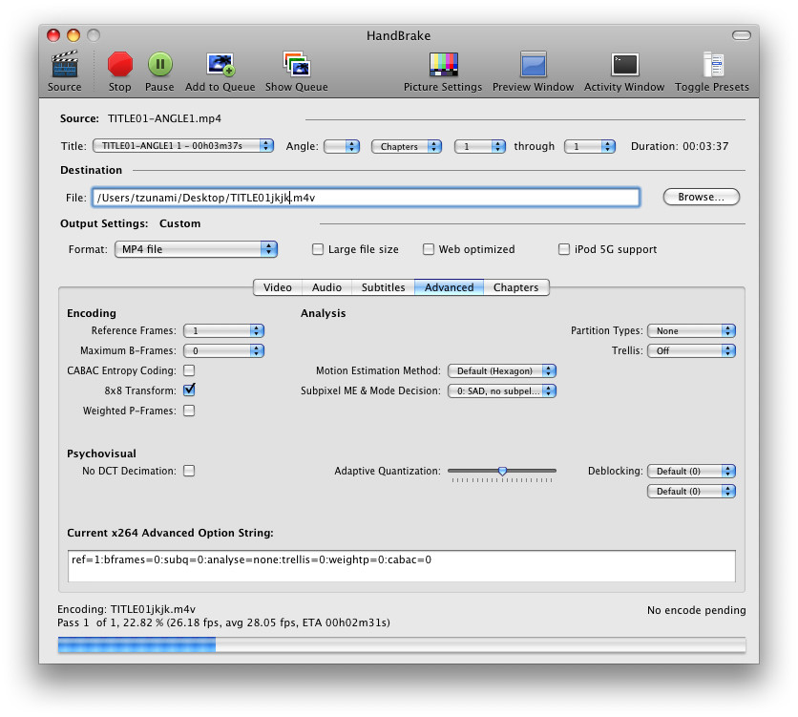Enable Large file size option

click(x=318, y=249)
